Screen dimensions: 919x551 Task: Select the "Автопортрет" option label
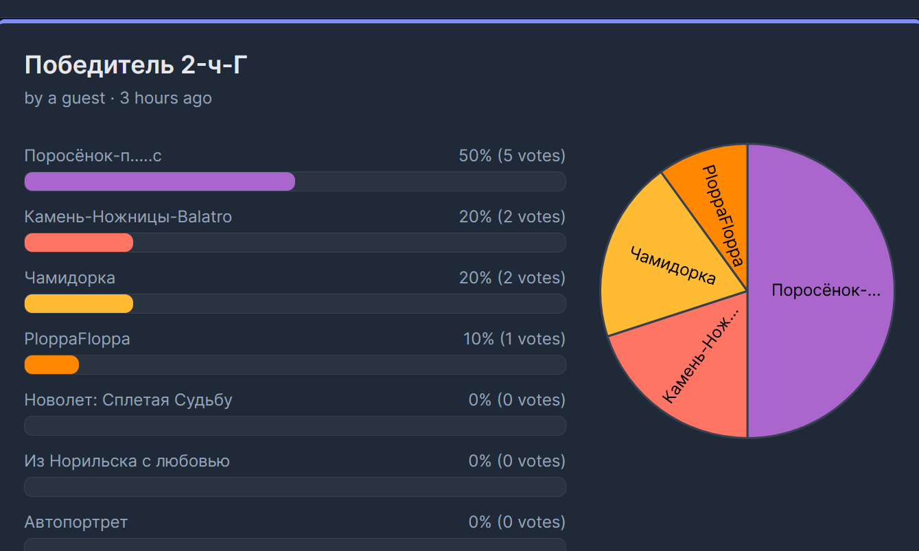click(75, 522)
